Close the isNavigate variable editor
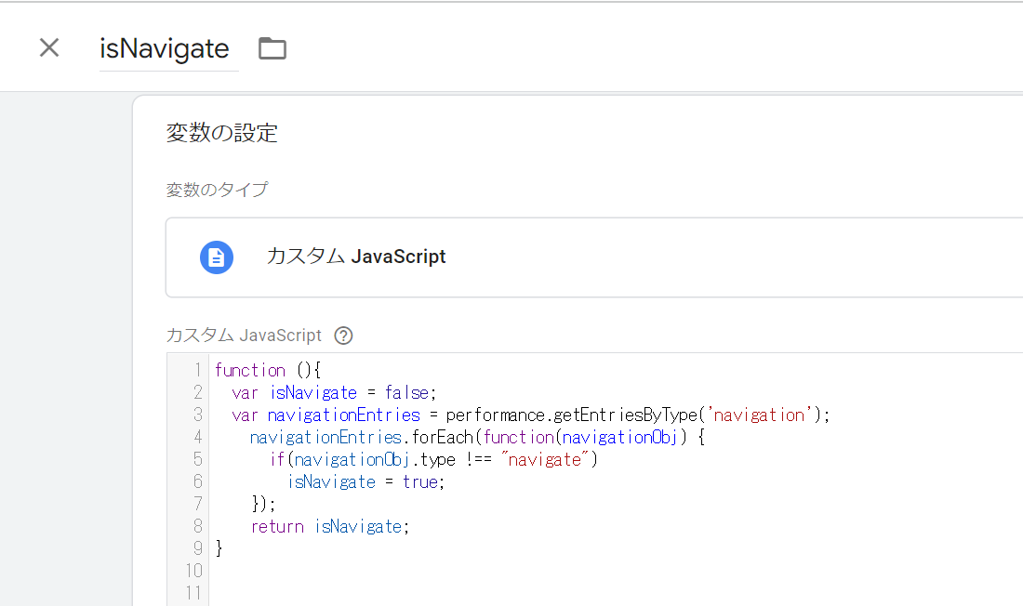The image size is (1023, 606). pyautogui.click(x=49, y=48)
